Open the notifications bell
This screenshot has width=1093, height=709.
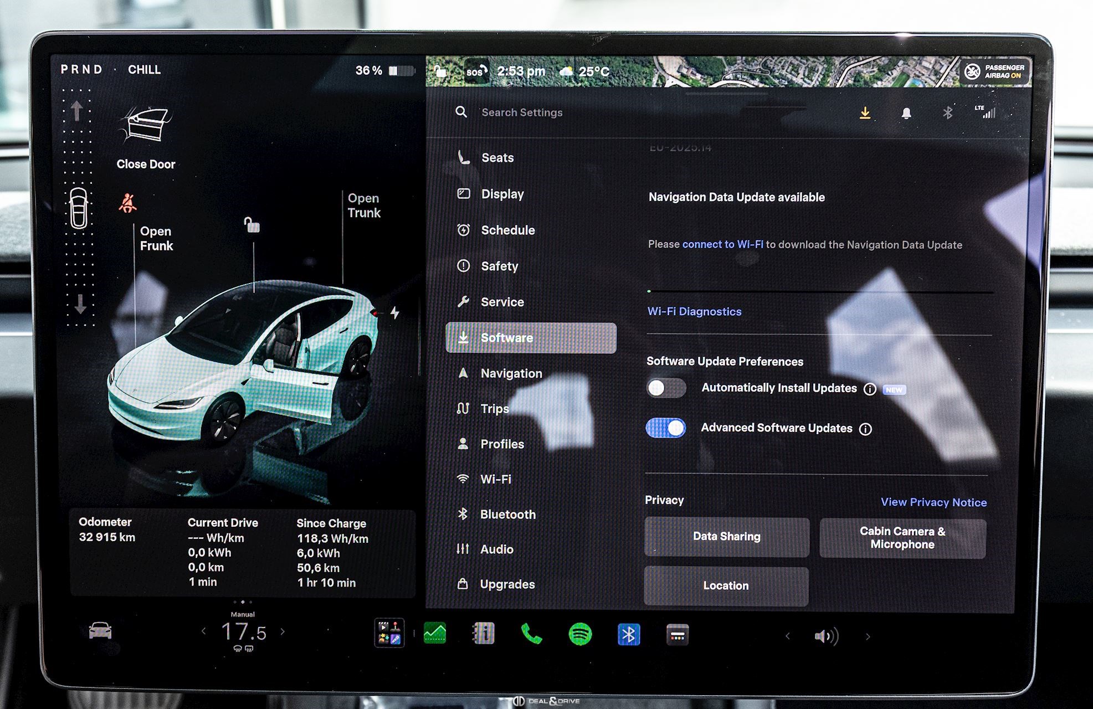[x=906, y=114]
